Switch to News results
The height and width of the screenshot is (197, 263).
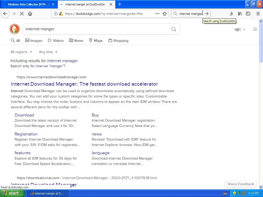coord(76,41)
